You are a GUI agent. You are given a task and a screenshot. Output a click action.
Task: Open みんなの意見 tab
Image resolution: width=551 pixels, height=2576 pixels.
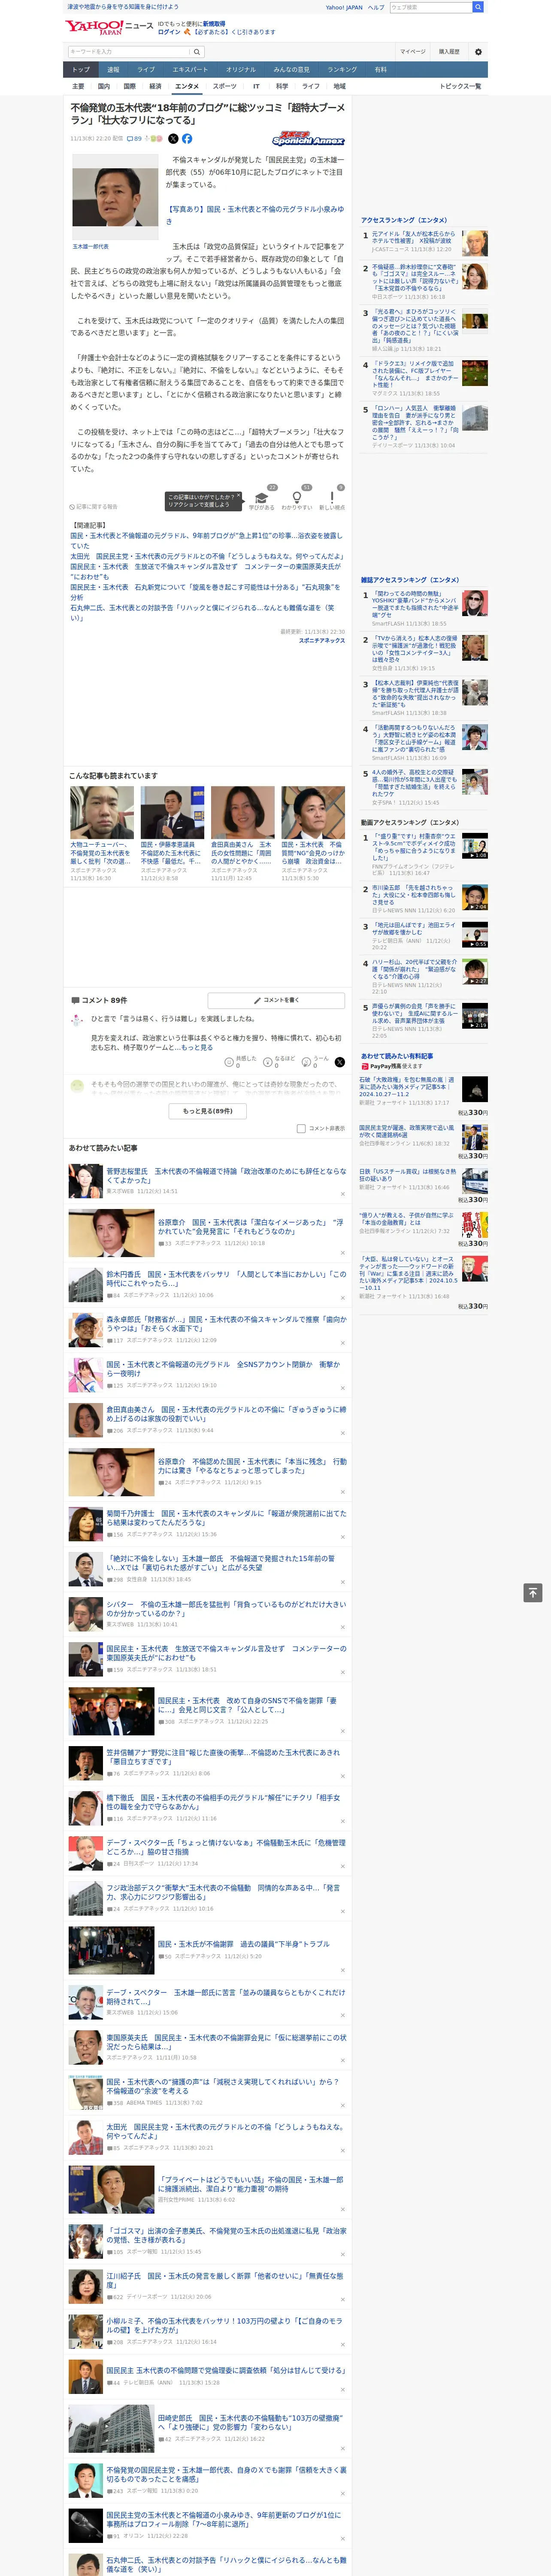tap(292, 70)
